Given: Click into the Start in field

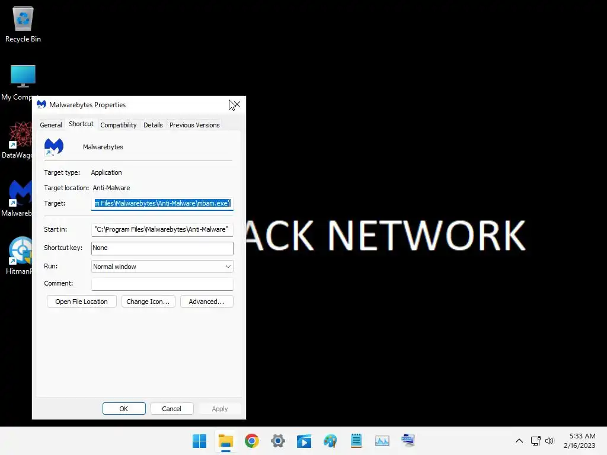Looking at the screenshot, I should point(162,229).
